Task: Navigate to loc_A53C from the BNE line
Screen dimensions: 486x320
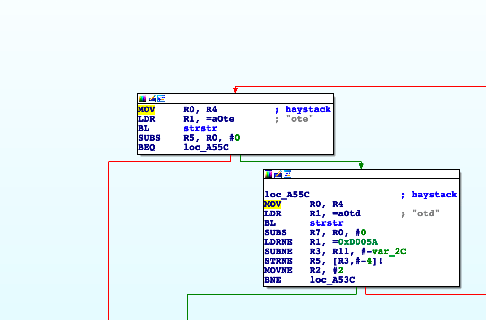Action: pyautogui.click(x=332, y=280)
